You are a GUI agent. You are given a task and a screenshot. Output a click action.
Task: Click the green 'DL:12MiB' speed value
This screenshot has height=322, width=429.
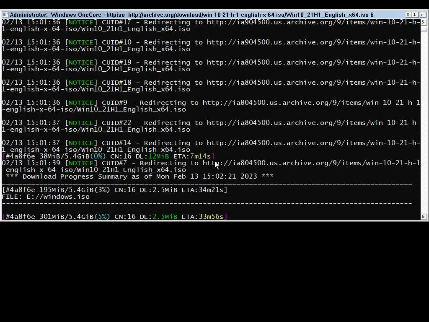tap(152, 156)
